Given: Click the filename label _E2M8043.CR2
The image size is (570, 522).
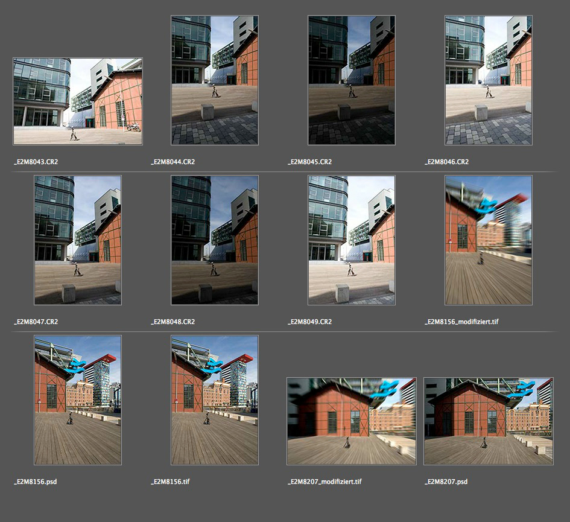Looking at the screenshot, I should pos(36,162).
